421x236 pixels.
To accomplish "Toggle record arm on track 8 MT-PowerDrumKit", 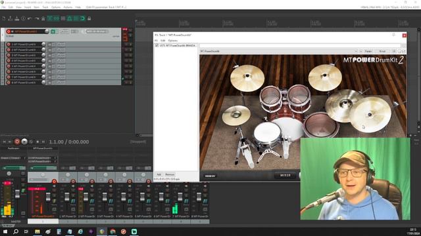I will pos(9,83).
